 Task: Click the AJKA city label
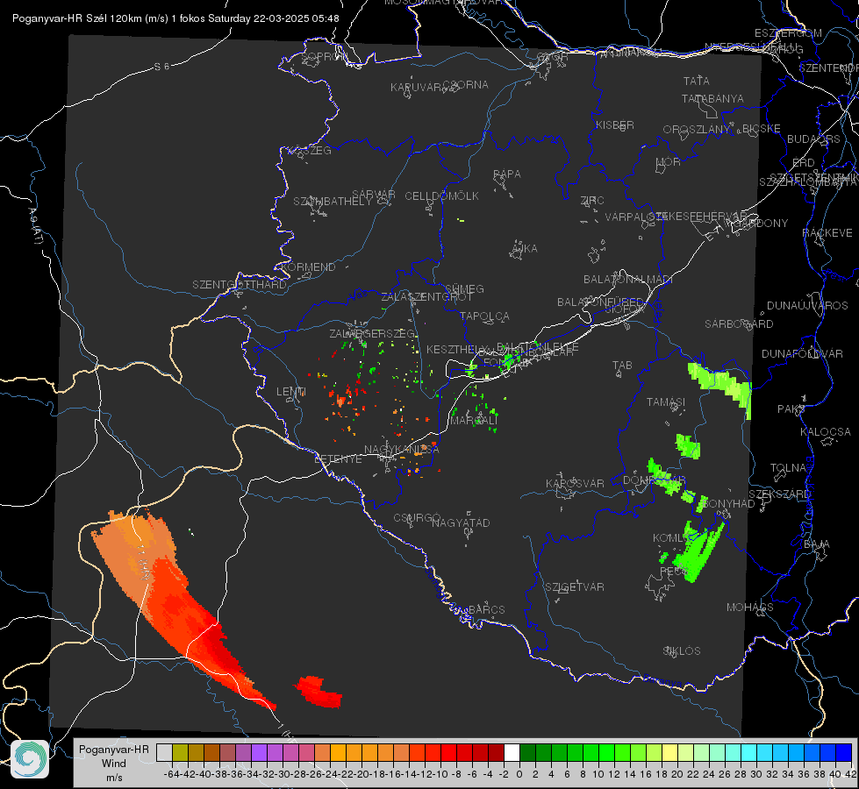525,249
